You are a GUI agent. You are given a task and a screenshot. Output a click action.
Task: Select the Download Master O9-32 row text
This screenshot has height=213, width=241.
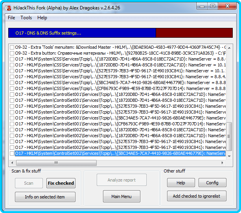(120, 47)
